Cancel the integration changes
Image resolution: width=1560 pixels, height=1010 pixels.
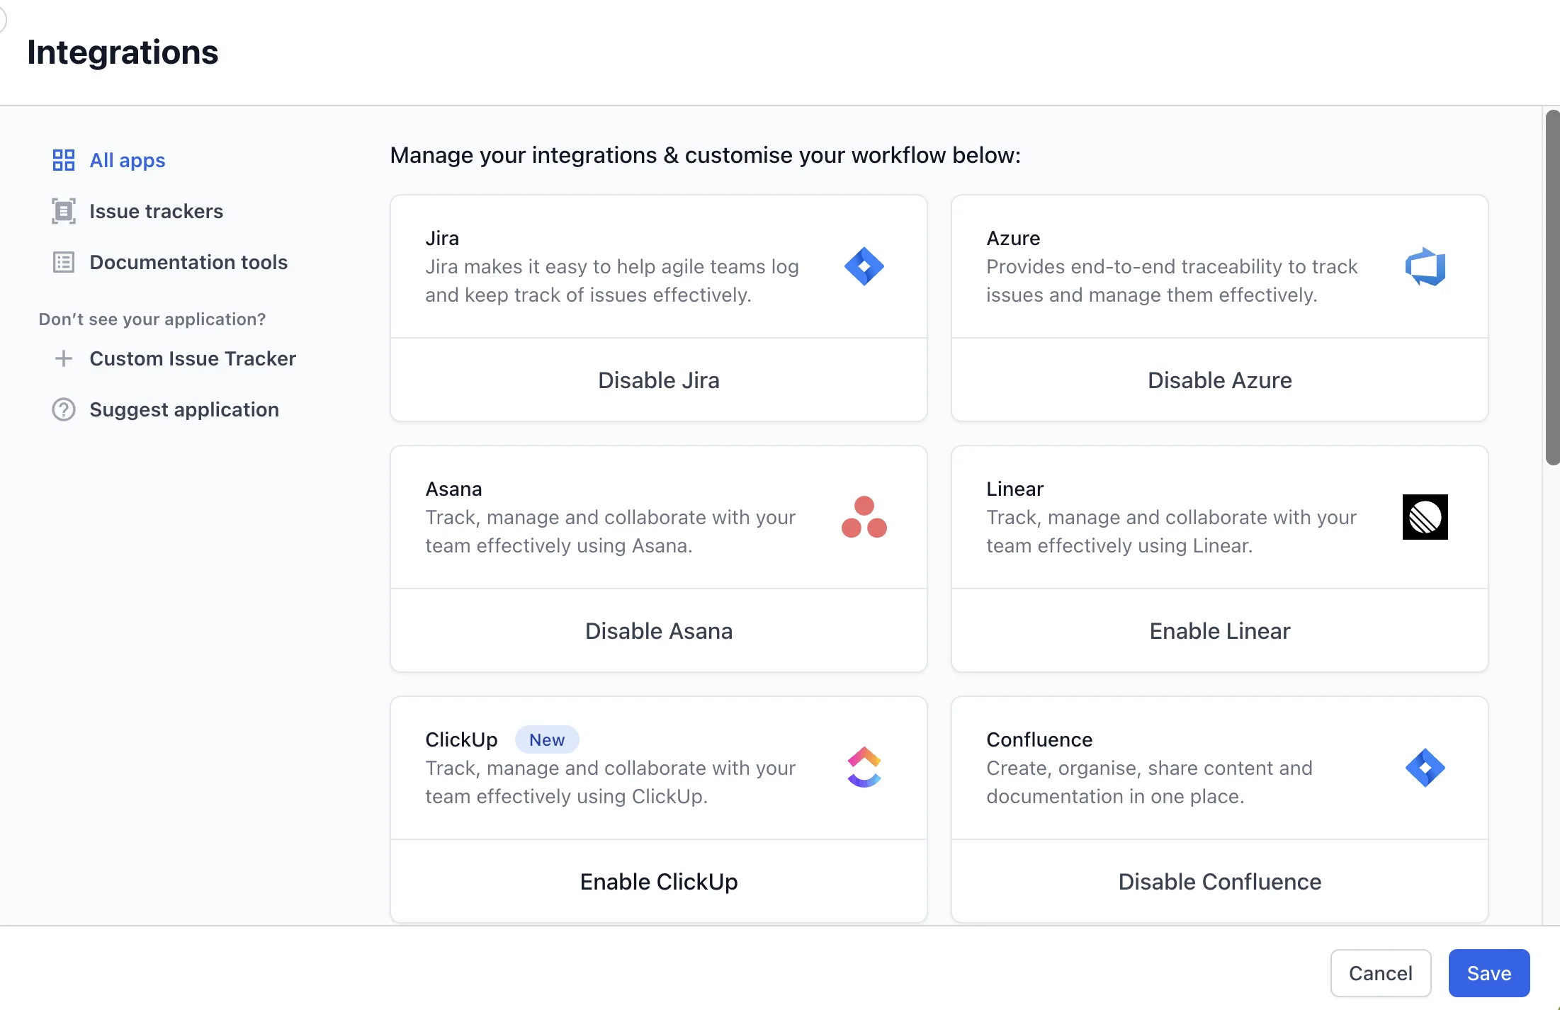coord(1381,973)
